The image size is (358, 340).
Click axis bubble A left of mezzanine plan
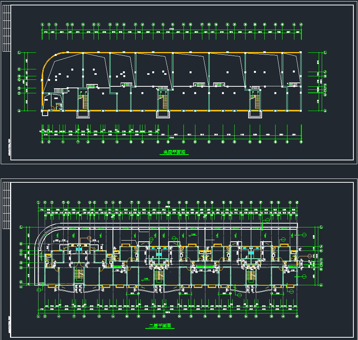19,111
